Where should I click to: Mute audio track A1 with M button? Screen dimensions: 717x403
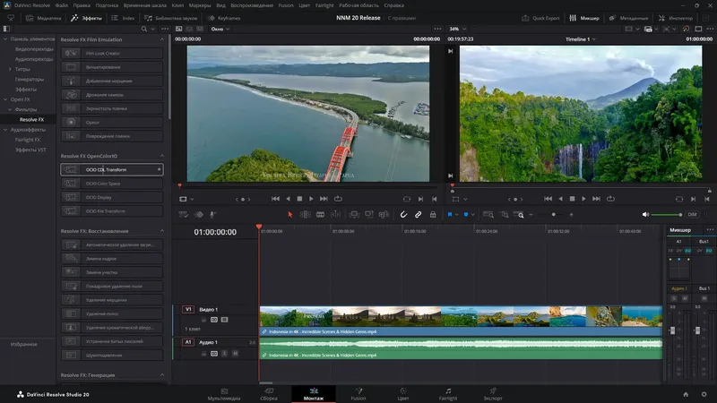pos(235,354)
